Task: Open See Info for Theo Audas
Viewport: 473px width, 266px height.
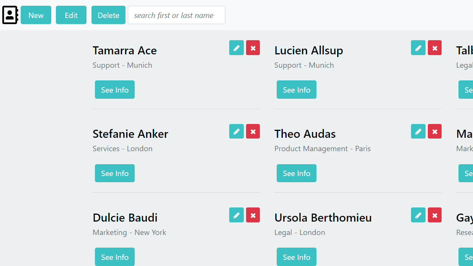Action: [x=297, y=173]
